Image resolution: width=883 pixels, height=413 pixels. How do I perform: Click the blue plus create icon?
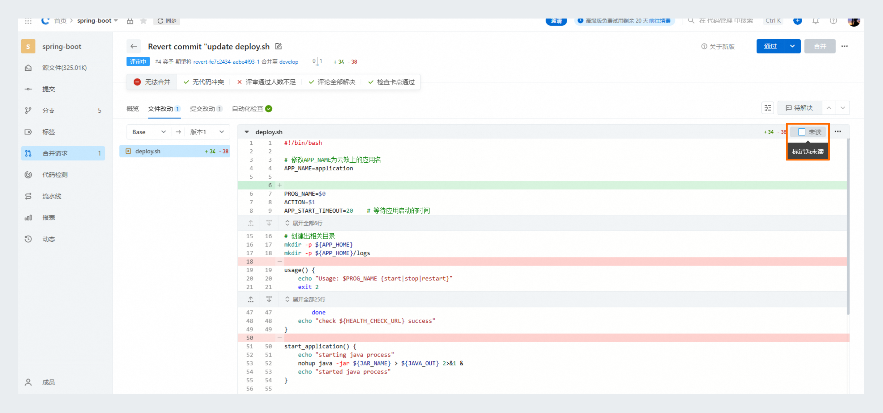point(798,21)
